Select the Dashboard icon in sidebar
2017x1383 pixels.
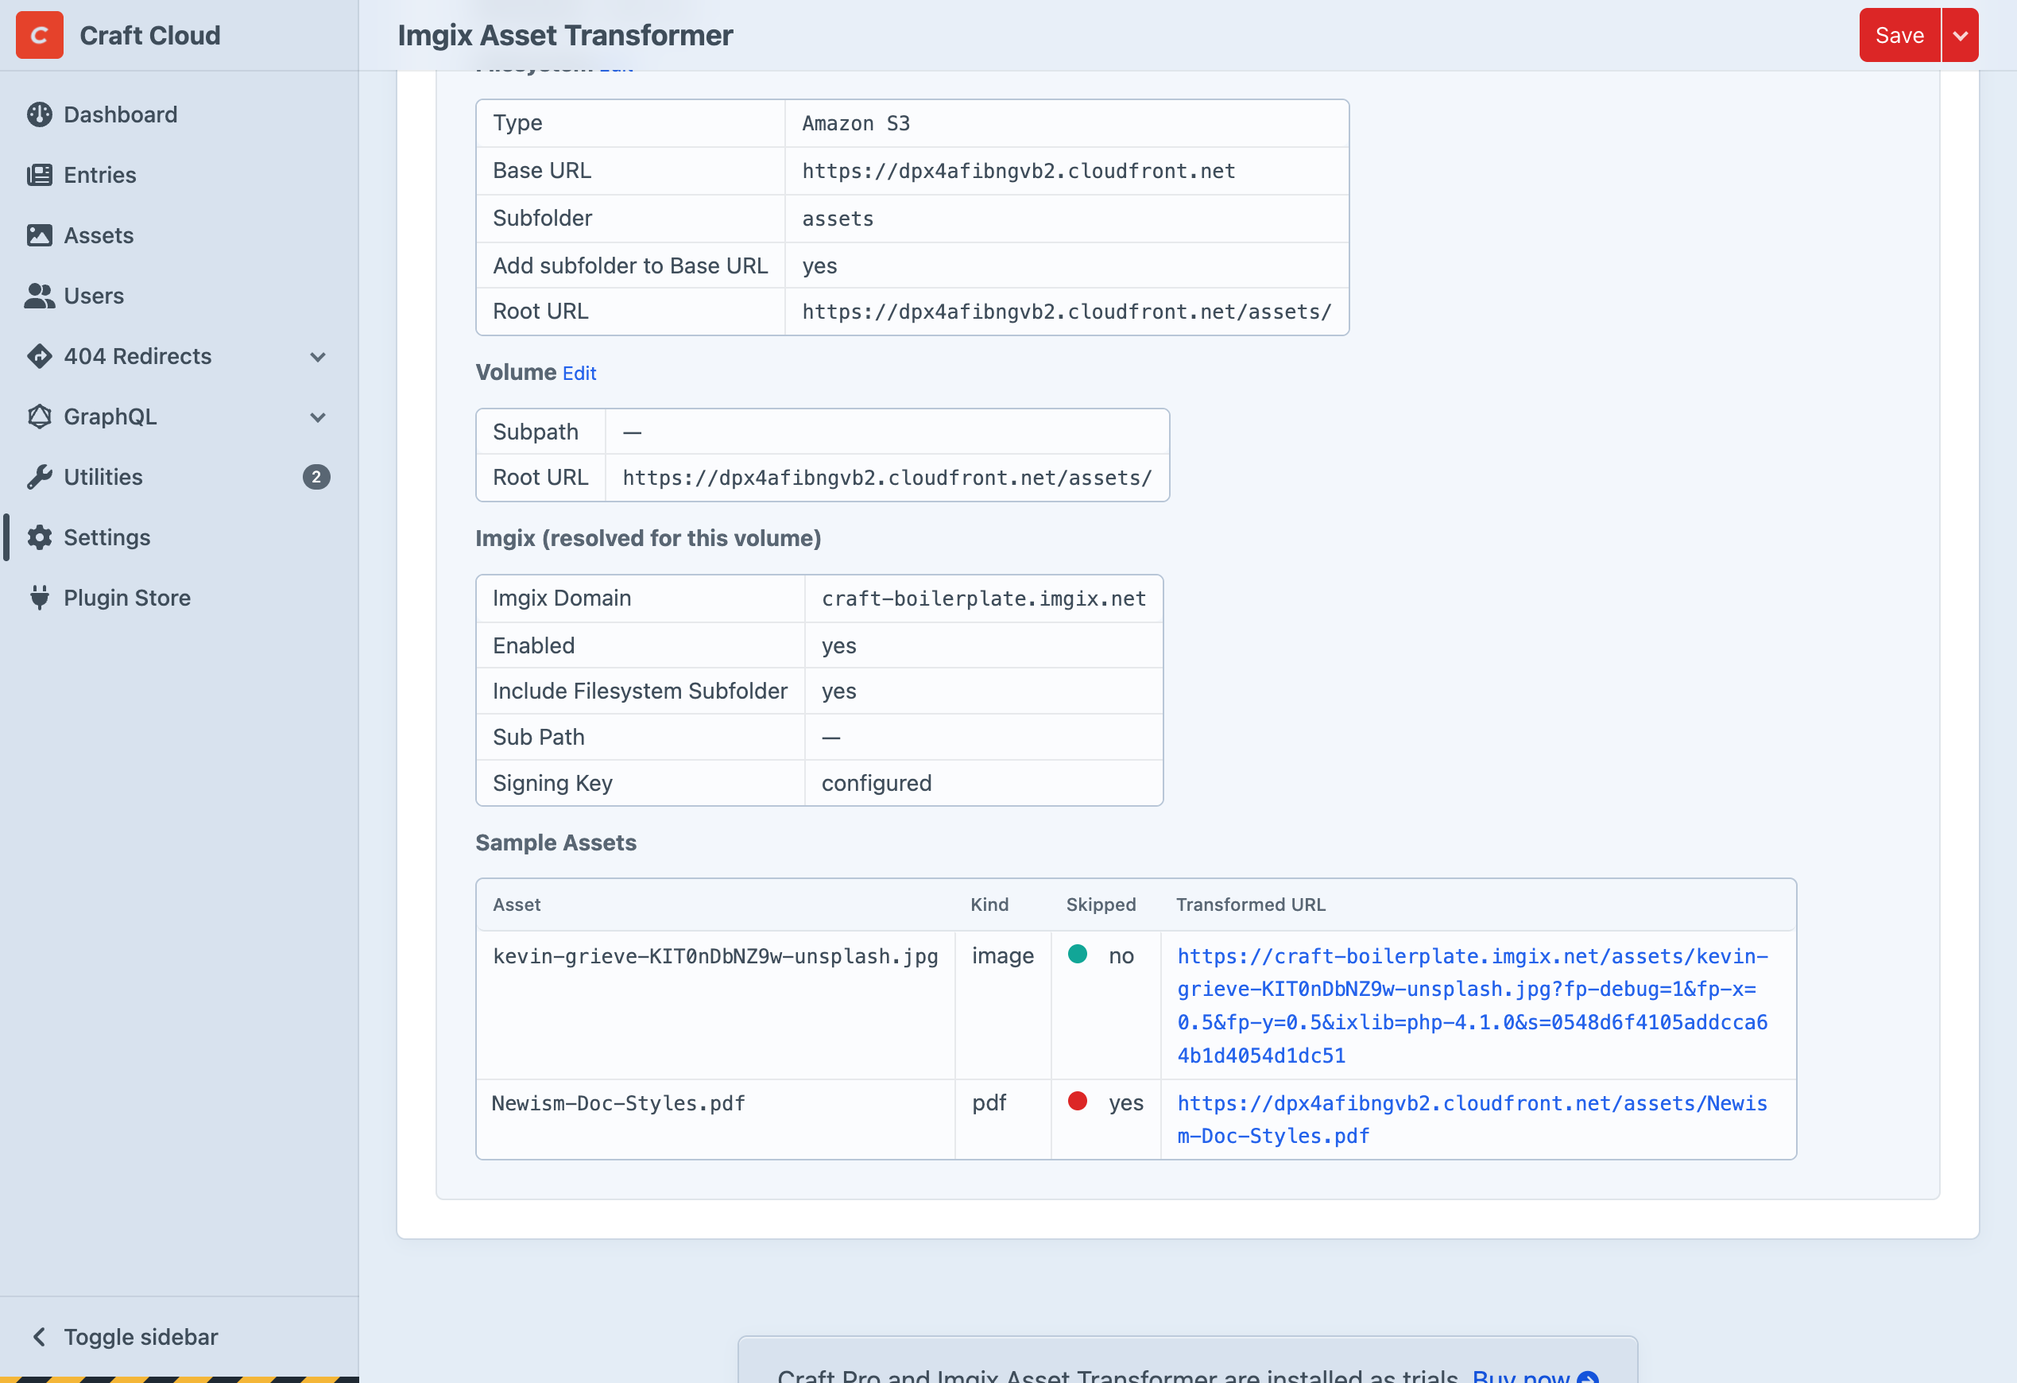click(x=40, y=114)
